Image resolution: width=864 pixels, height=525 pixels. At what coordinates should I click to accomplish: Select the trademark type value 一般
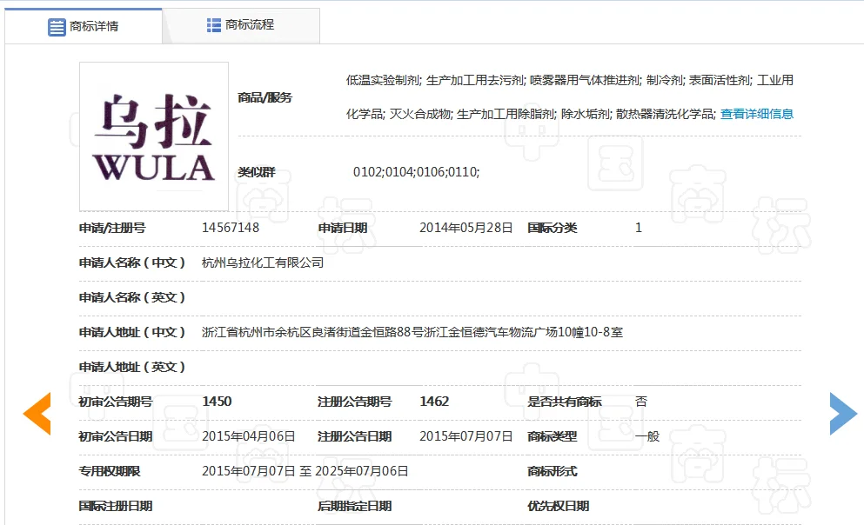coord(647,436)
